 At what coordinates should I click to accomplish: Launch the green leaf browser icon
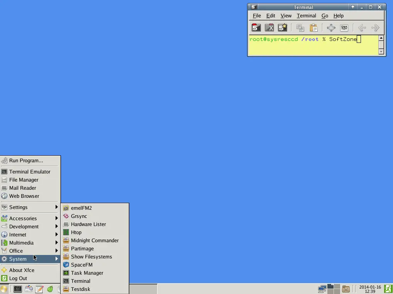[x=50, y=289]
